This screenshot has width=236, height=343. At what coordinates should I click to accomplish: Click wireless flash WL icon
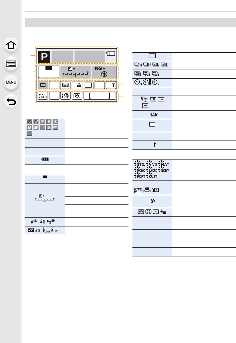[55, 230]
